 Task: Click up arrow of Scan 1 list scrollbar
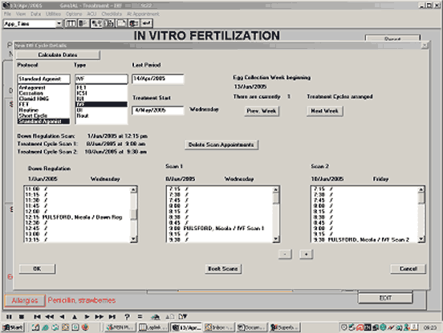[276, 190]
